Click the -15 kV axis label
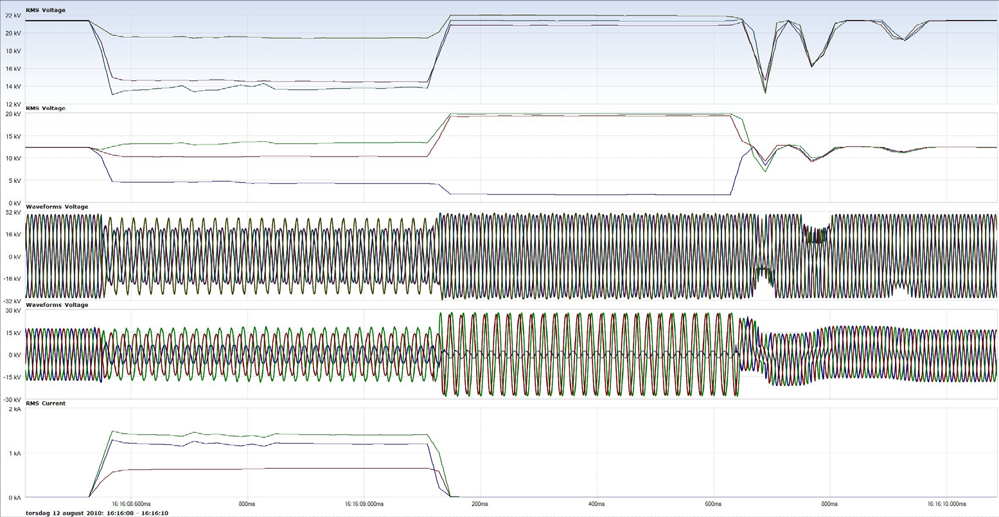The image size is (999, 517). click(x=12, y=377)
